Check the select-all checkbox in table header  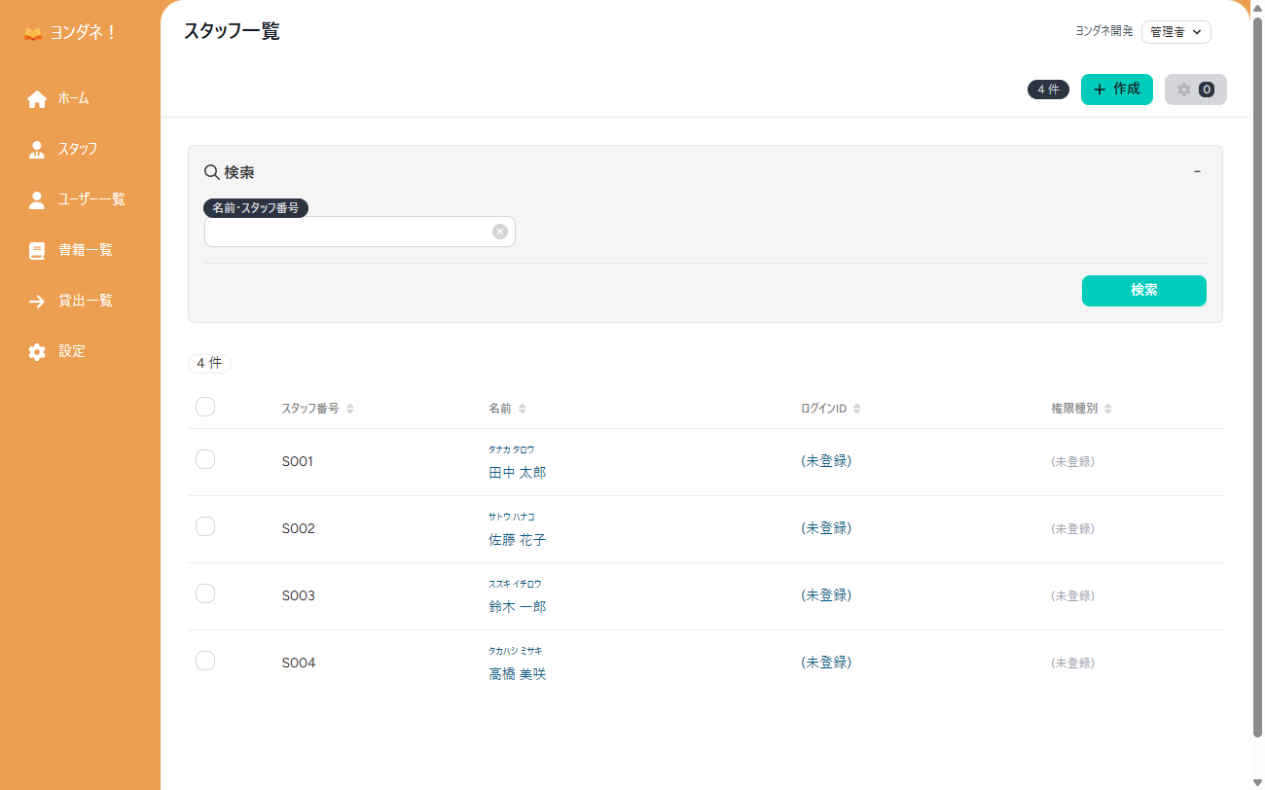[205, 408]
